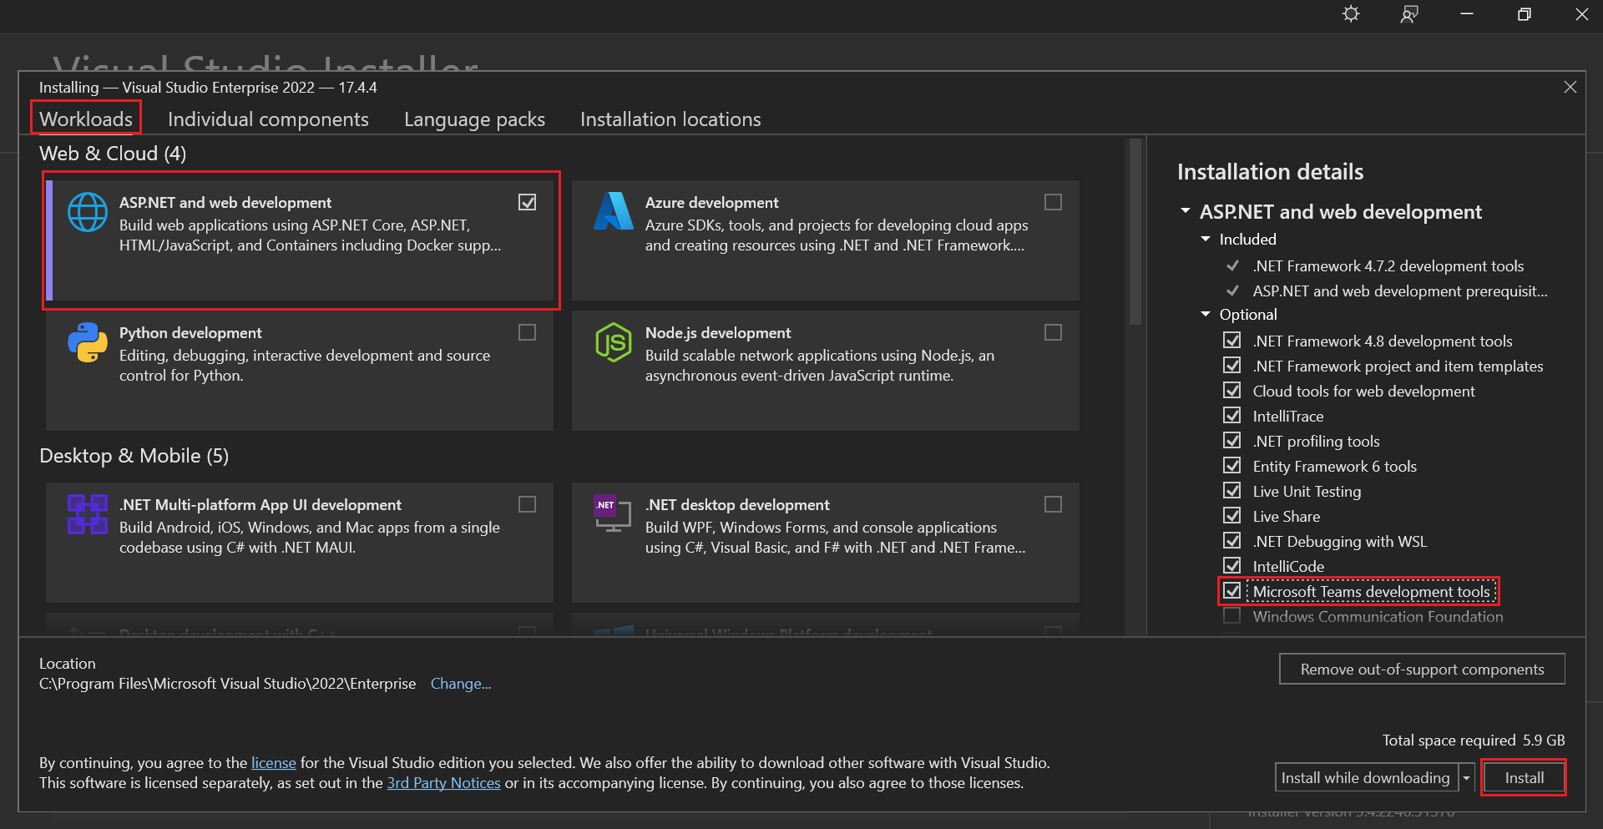
Task: Uncheck Cloud tools for web development
Action: click(x=1231, y=390)
